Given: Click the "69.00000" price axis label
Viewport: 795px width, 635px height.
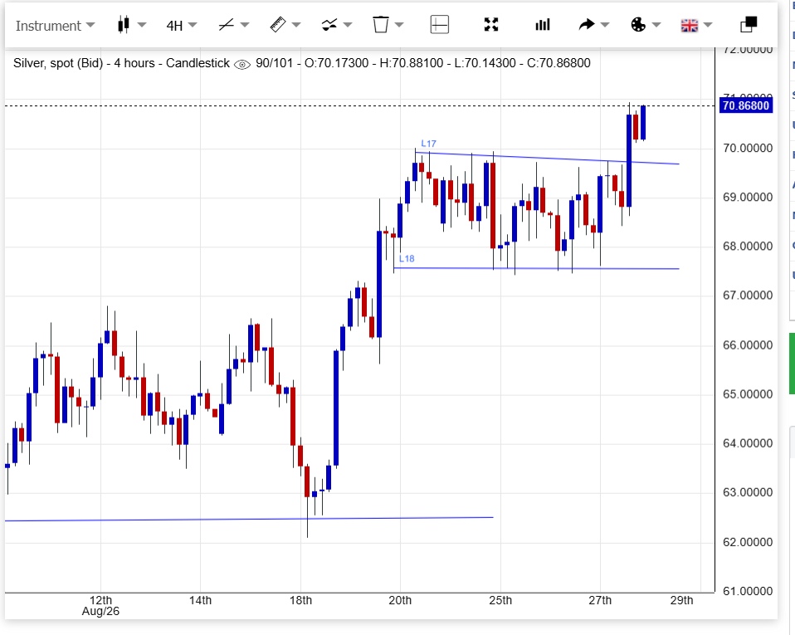Looking at the screenshot, I should pyautogui.click(x=748, y=198).
